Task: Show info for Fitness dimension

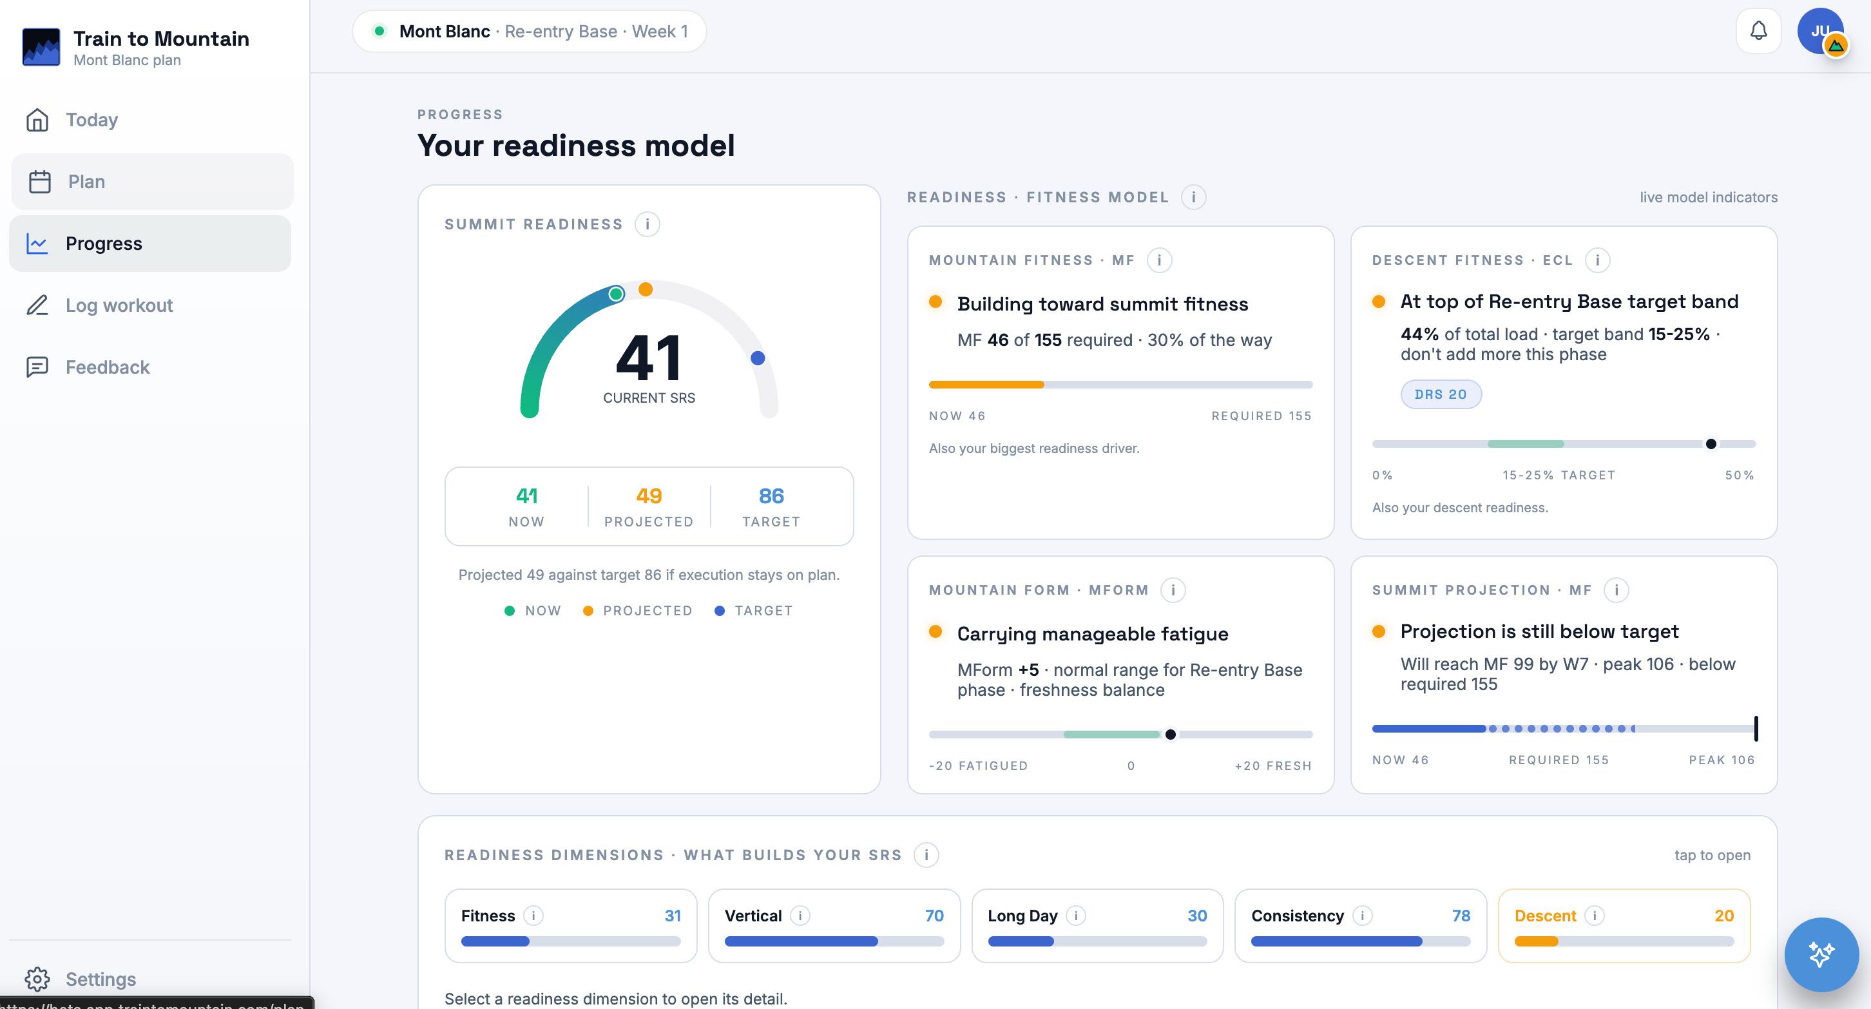Action: click(x=533, y=916)
